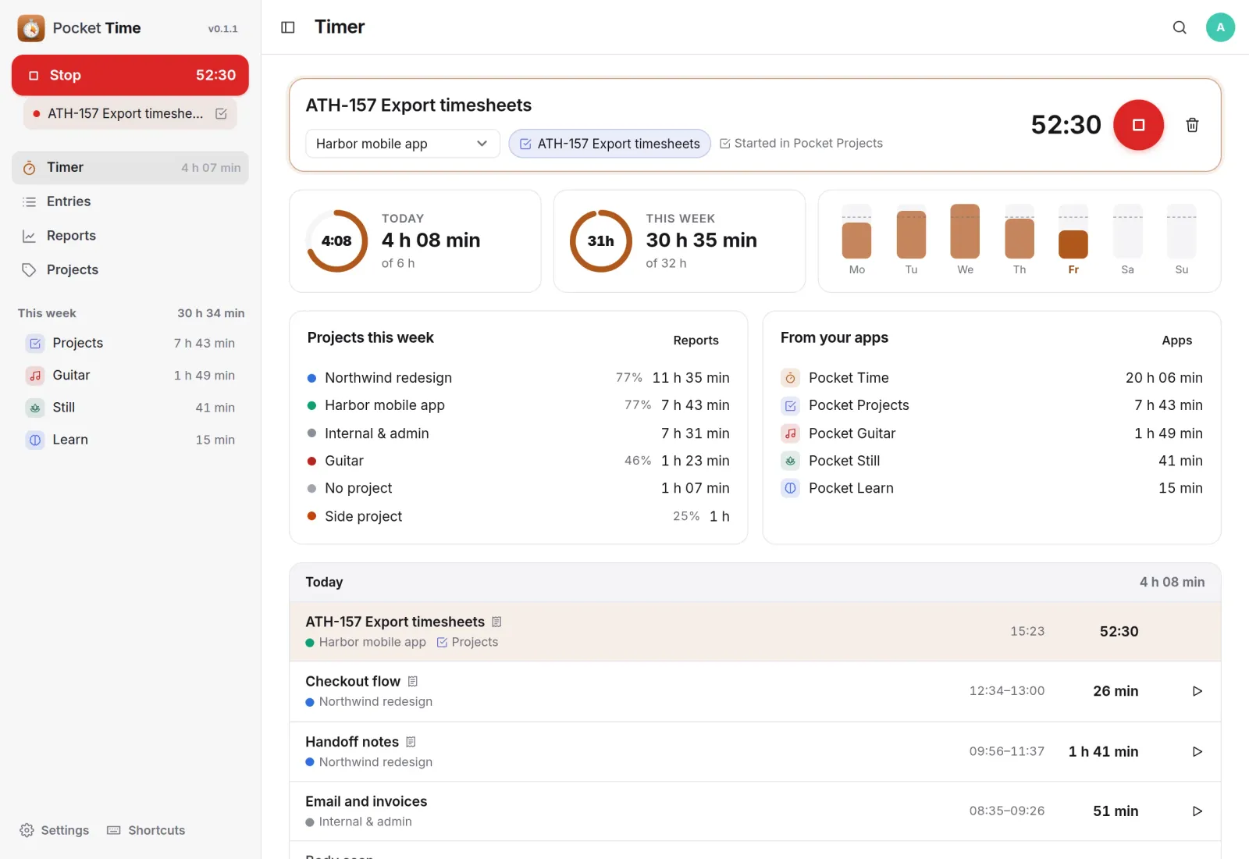Click Started in Pocket Projects label

pyautogui.click(x=801, y=144)
